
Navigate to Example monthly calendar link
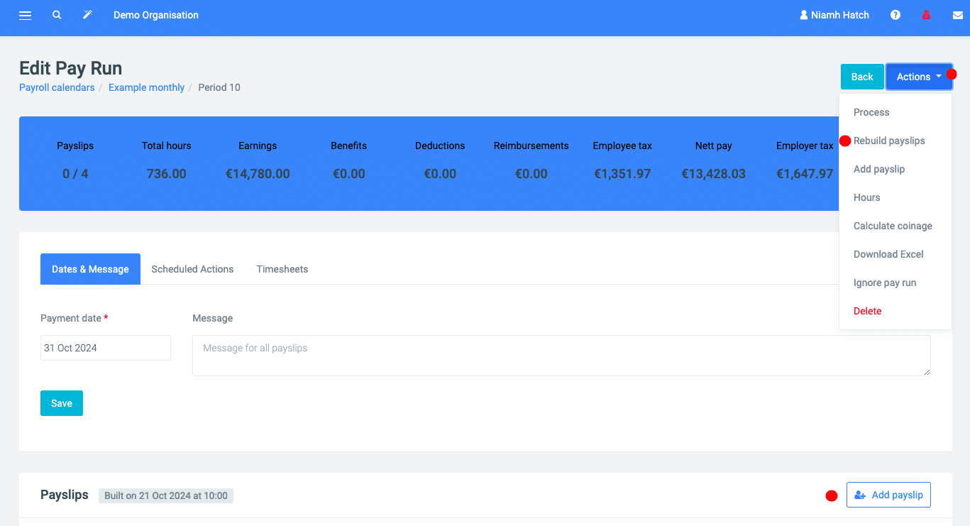tap(146, 87)
